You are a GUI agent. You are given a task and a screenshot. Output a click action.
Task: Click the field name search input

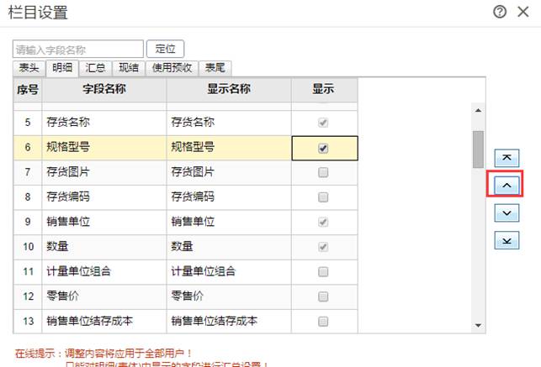pos(78,50)
